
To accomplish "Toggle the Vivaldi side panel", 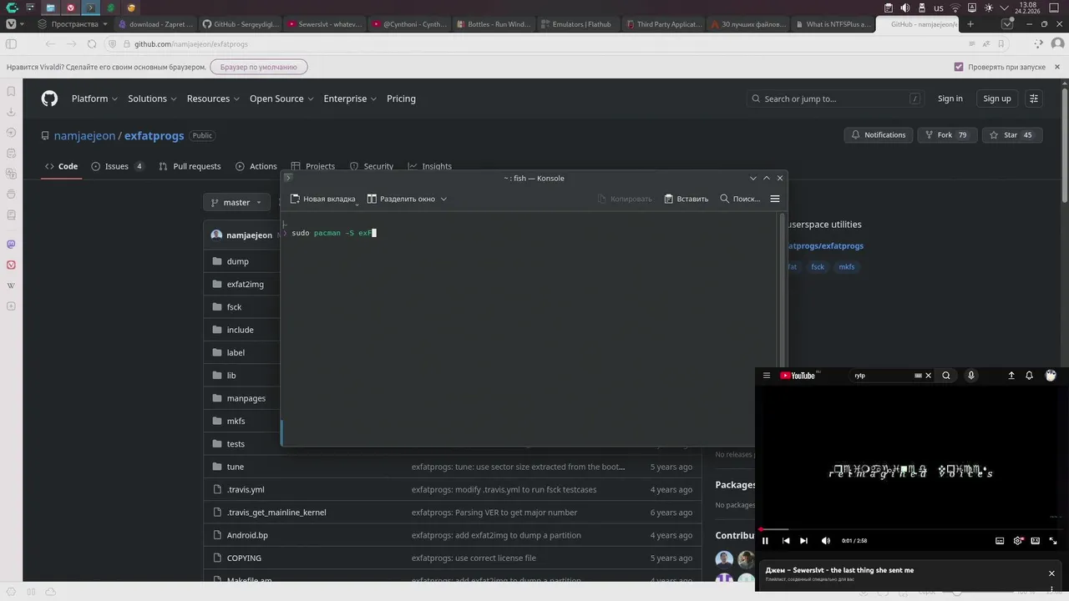I will click(11, 43).
